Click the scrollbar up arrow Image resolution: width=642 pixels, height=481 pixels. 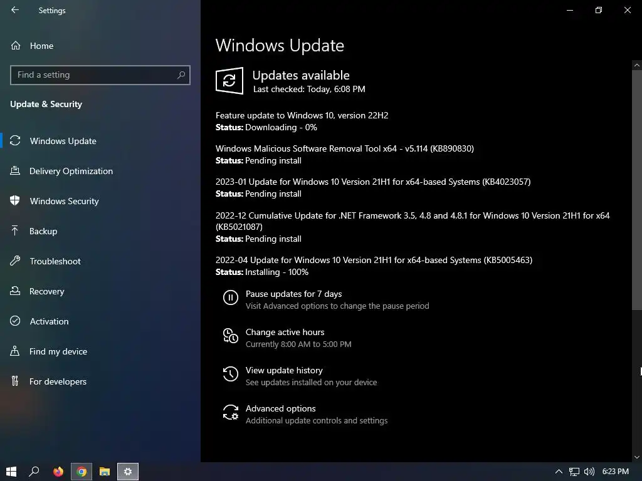pos(637,65)
